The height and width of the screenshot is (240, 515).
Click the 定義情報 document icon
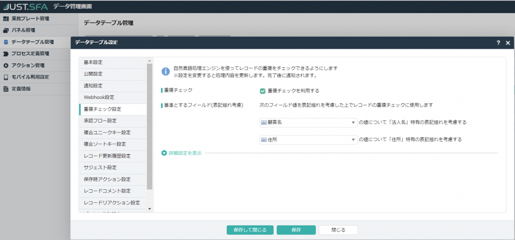tap(6, 89)
